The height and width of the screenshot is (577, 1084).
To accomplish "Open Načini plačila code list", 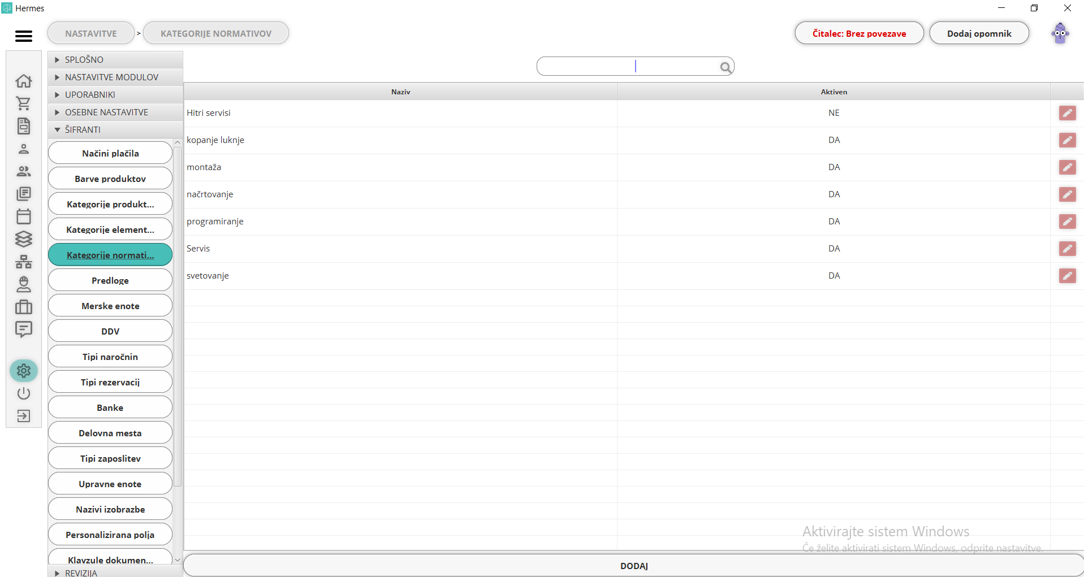I will click(110, 153).
